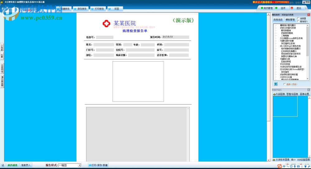The image size is (311, 169).
Task: Click the 字 font icon below template list
Action: [x=276, y=84]
